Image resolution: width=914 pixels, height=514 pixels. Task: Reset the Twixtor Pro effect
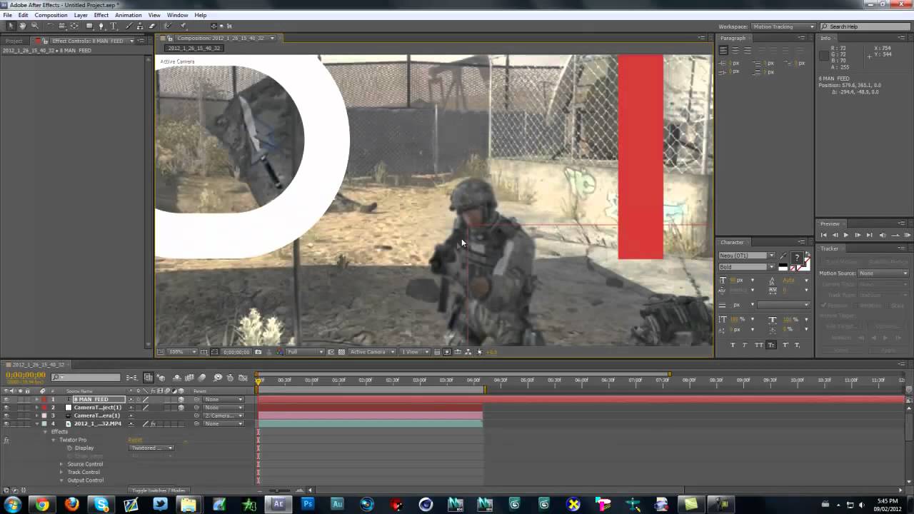(x=135, y=440)
